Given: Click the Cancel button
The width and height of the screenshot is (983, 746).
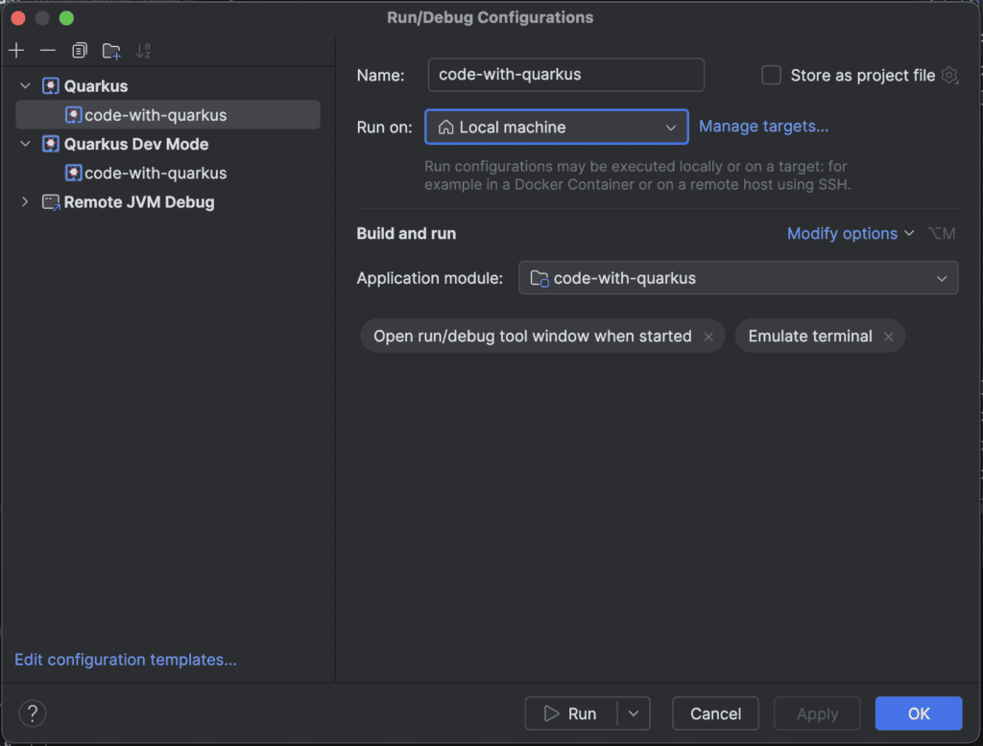Looking at the screenshot, I should click(715, 713).
